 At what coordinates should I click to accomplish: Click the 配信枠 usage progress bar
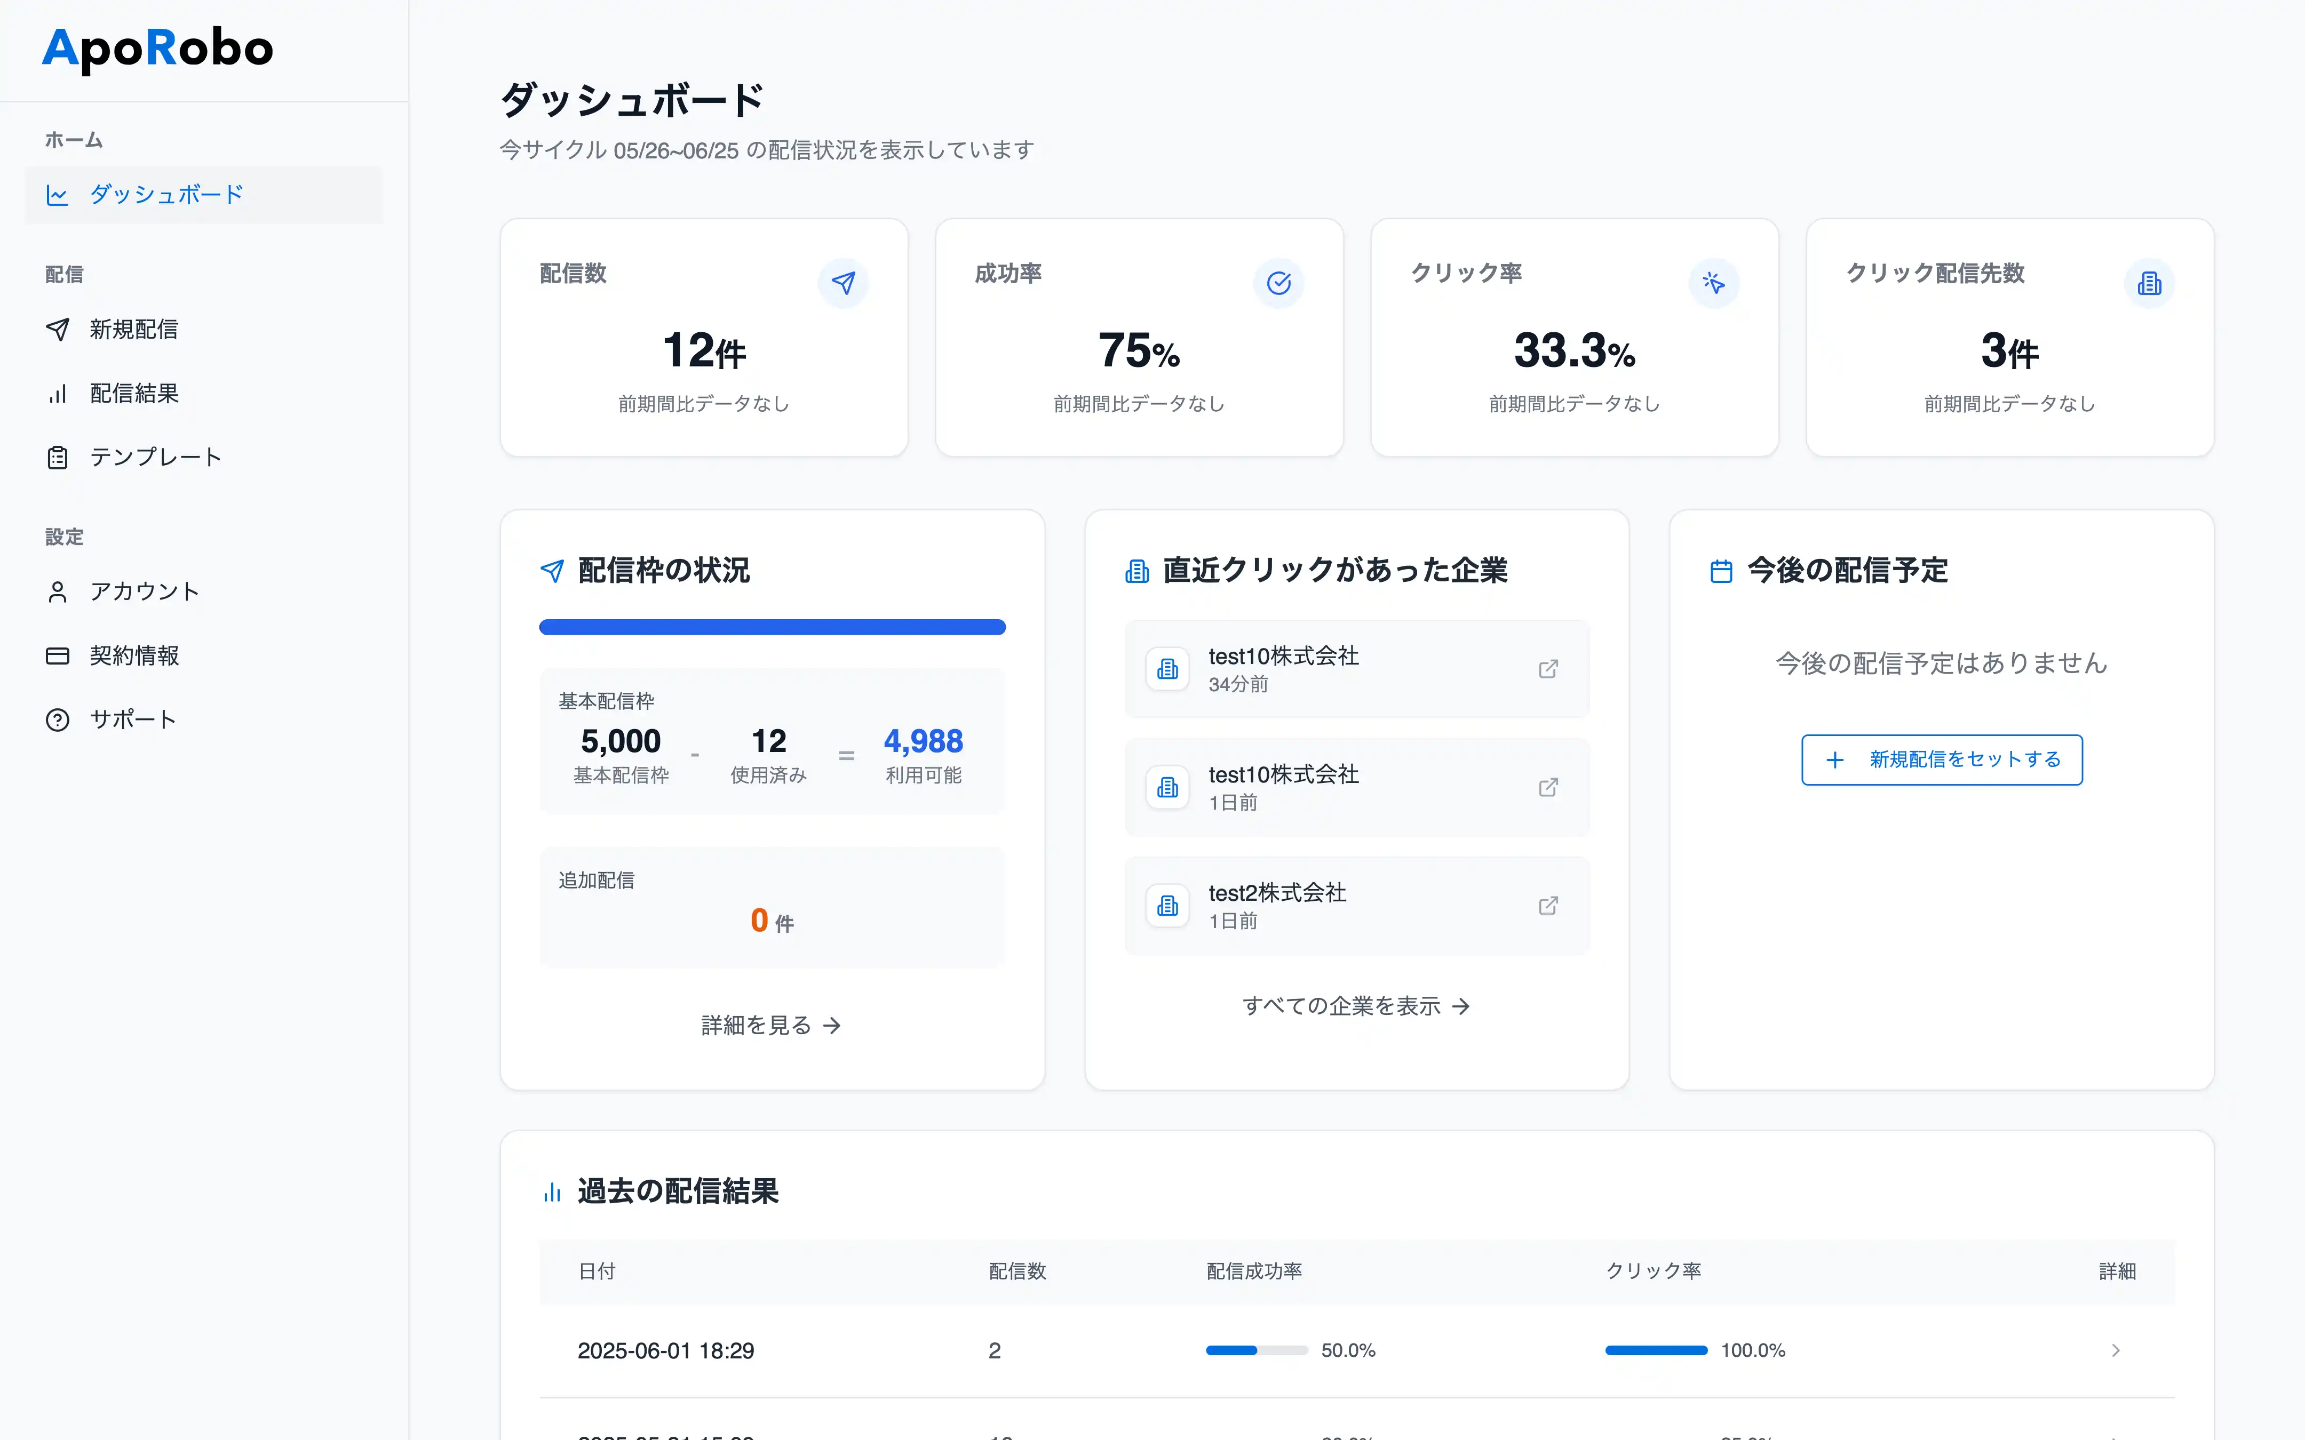coord(772,627)
